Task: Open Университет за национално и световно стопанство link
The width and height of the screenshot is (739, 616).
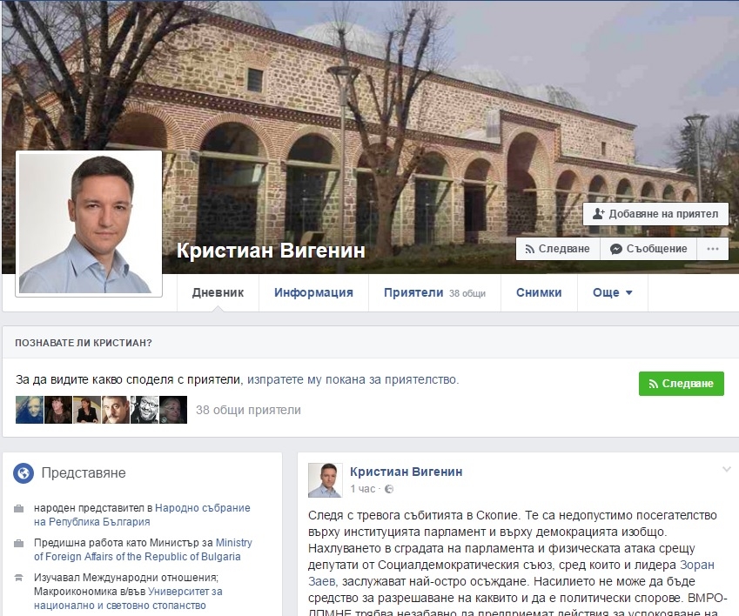Action: [128, 599]
